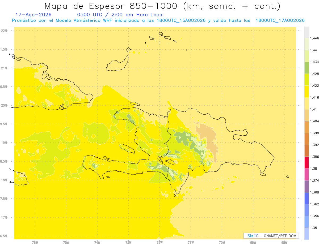This screenshot has height=246, width=319.
Task: Click the map title "Mapa de Espesor 850-1000"
Action: click(x=111, y=6)
